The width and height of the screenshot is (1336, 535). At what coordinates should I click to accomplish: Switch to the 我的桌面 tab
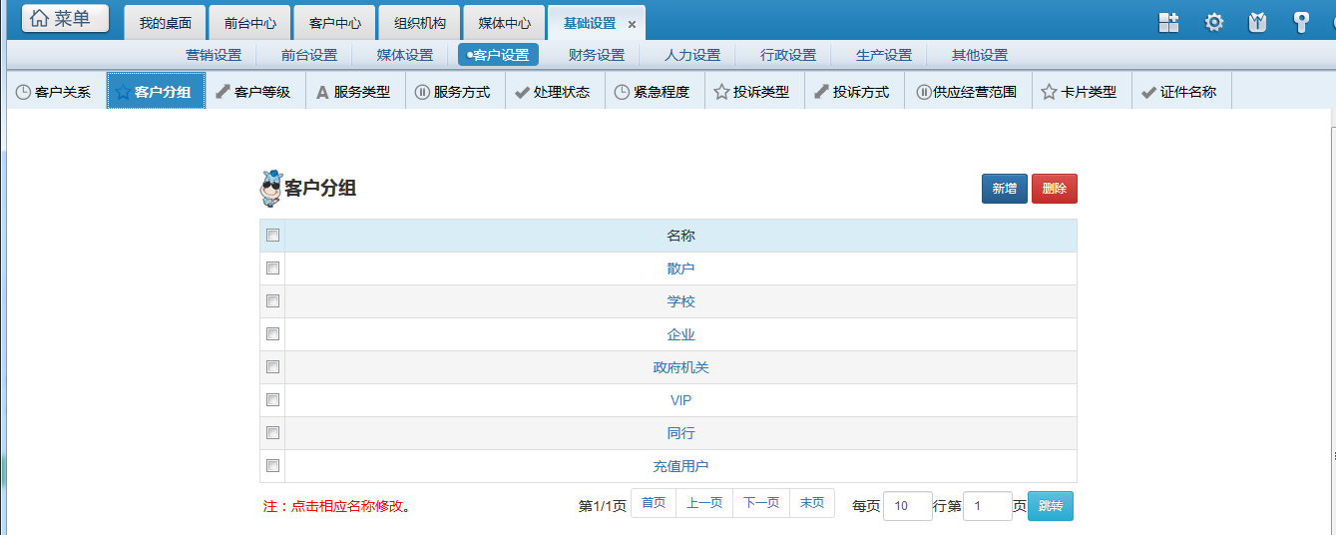coord(165,23)
